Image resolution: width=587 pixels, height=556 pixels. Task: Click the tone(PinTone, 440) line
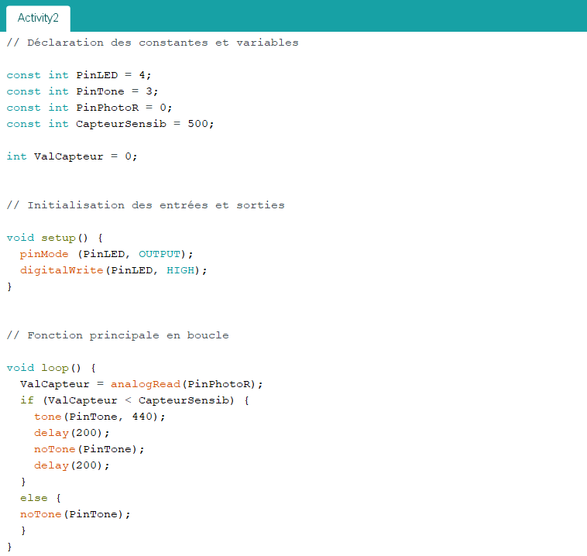pyautogui.click(x=99, y=417)
